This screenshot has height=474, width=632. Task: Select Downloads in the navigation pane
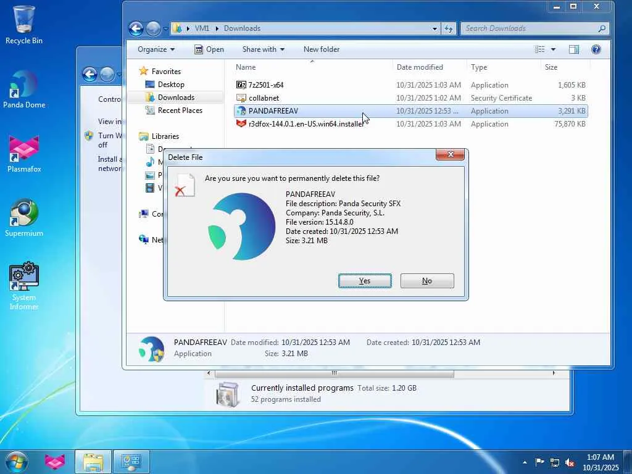[176, 97]
